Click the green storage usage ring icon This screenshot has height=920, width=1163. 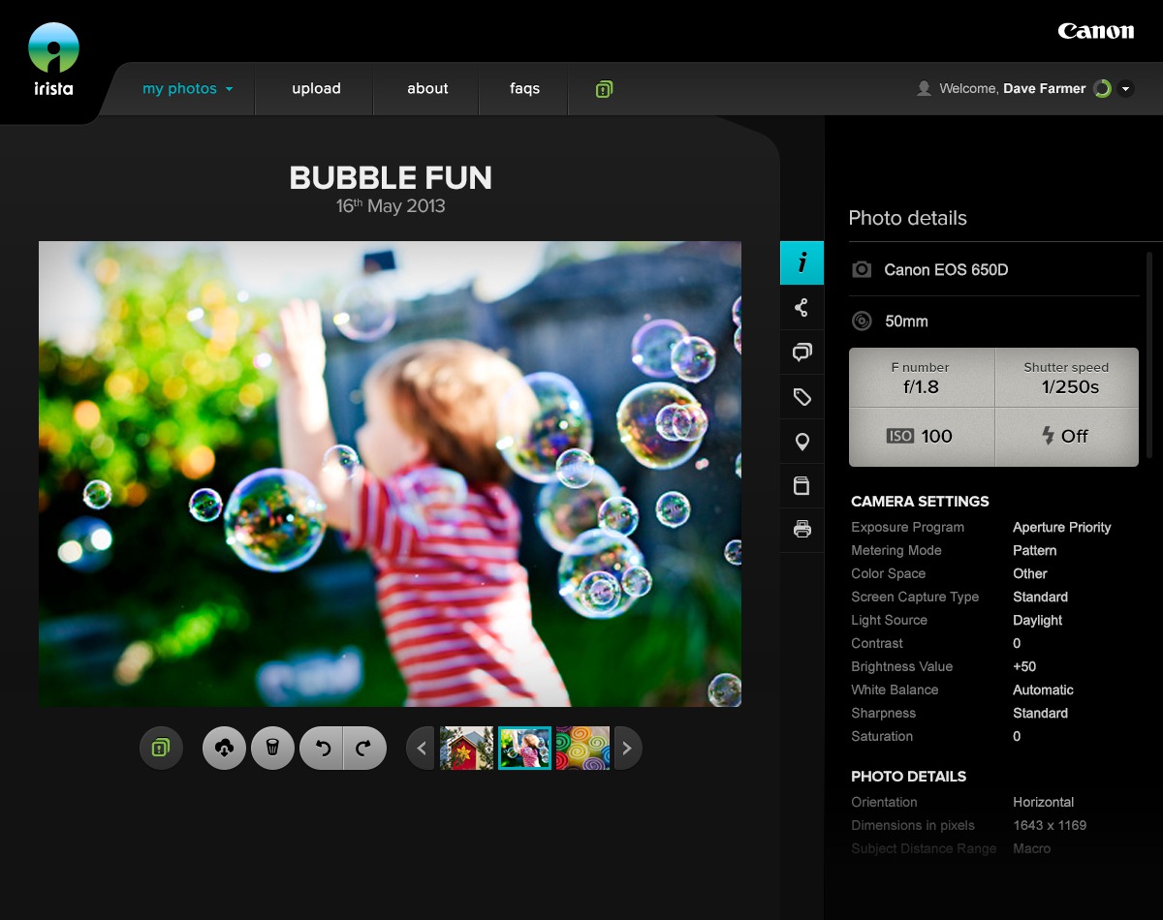[1102, 88]
